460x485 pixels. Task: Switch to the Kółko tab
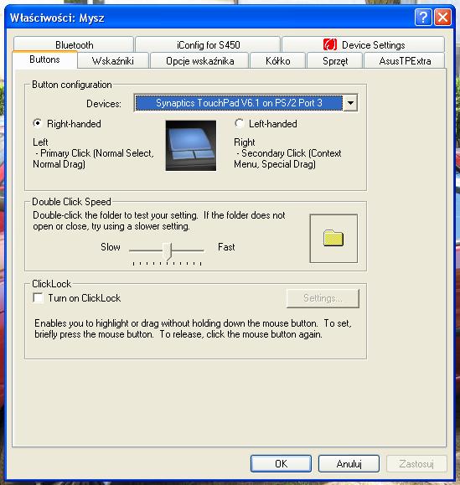[x=278, y=61]
